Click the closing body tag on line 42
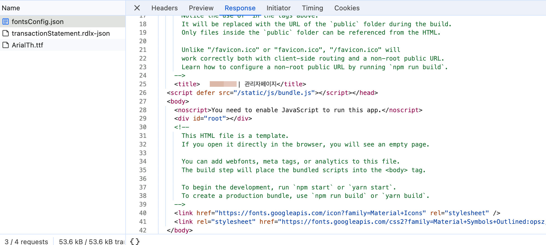This screenshot has height=245, width=546. [x=180, y=230]
